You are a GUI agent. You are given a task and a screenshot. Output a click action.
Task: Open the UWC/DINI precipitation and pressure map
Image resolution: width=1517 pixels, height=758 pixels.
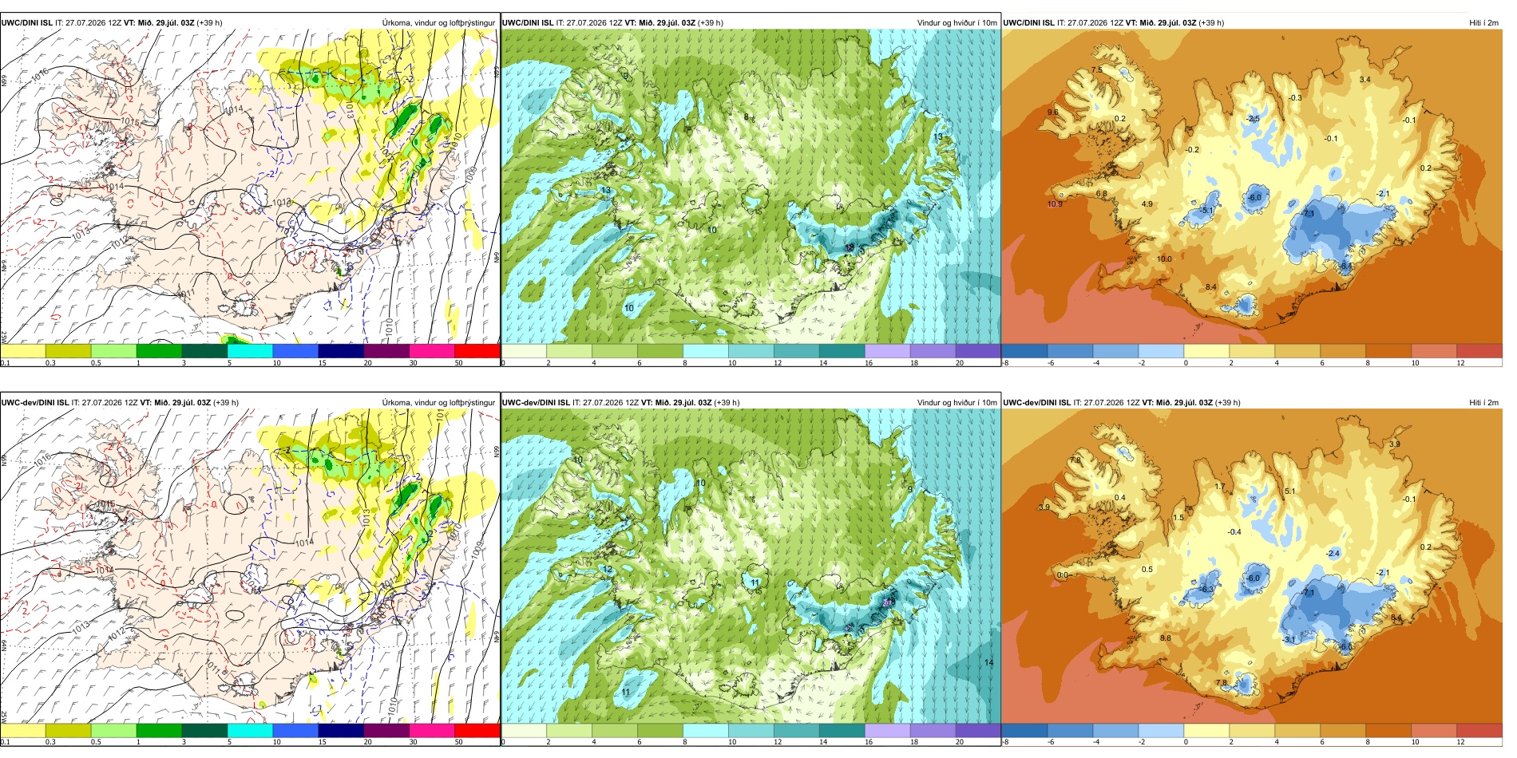tap(250, 187)
